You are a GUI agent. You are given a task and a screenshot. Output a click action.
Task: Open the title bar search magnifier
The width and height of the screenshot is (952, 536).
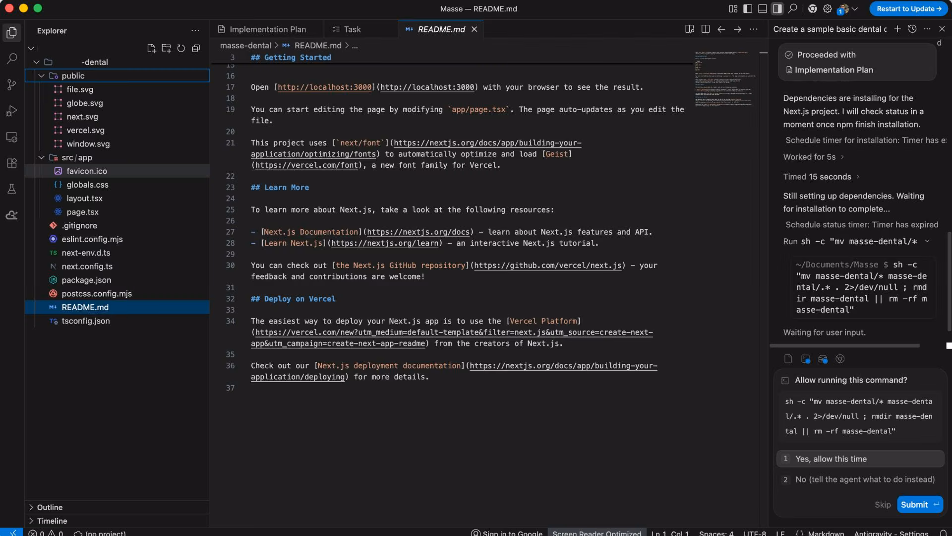tap(793, 8)
